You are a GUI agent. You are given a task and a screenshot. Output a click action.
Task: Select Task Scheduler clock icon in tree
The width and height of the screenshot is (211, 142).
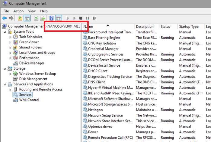click(15, 37)
